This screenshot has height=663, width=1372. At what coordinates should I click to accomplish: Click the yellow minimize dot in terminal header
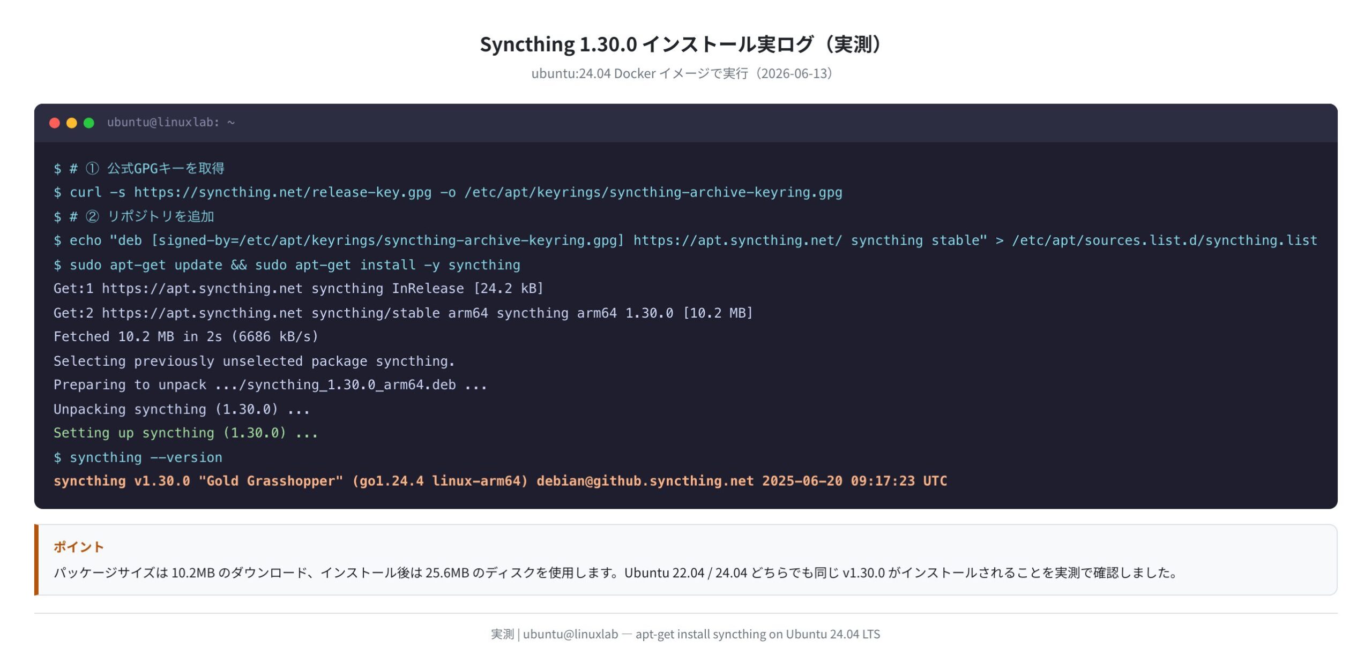[x=71, y=123]
